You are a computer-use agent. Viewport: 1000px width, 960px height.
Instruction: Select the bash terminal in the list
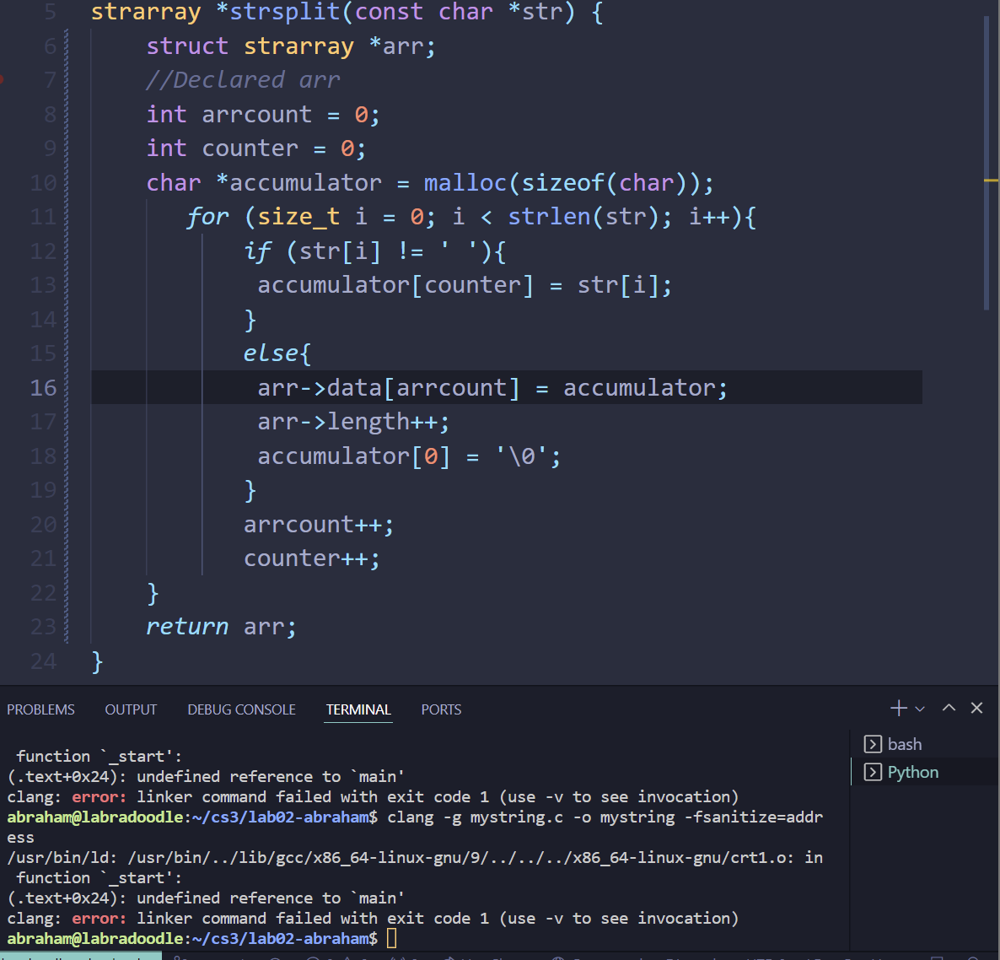tap(904, 744)
